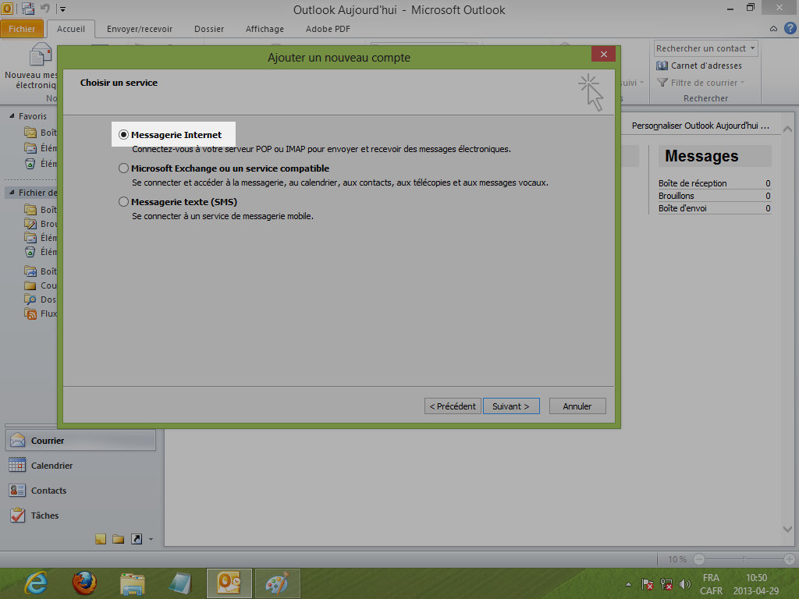Open the Brouillons folder in navigation pane
The width and height of the screenshot is (799, 599).
[40, 224]
